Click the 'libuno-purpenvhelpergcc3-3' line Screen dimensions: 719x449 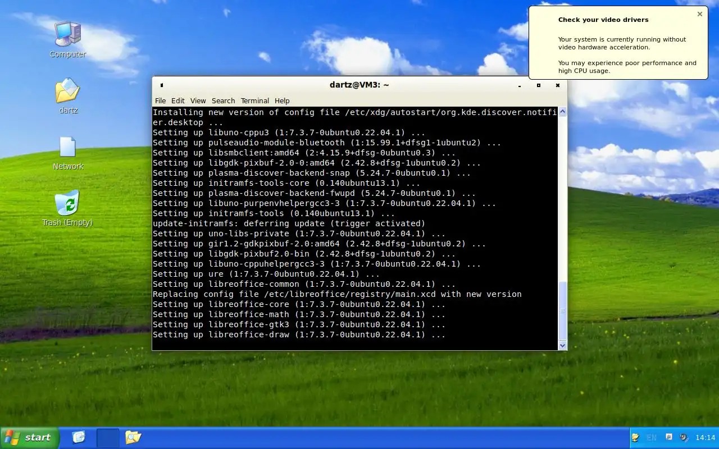(325, 203)
